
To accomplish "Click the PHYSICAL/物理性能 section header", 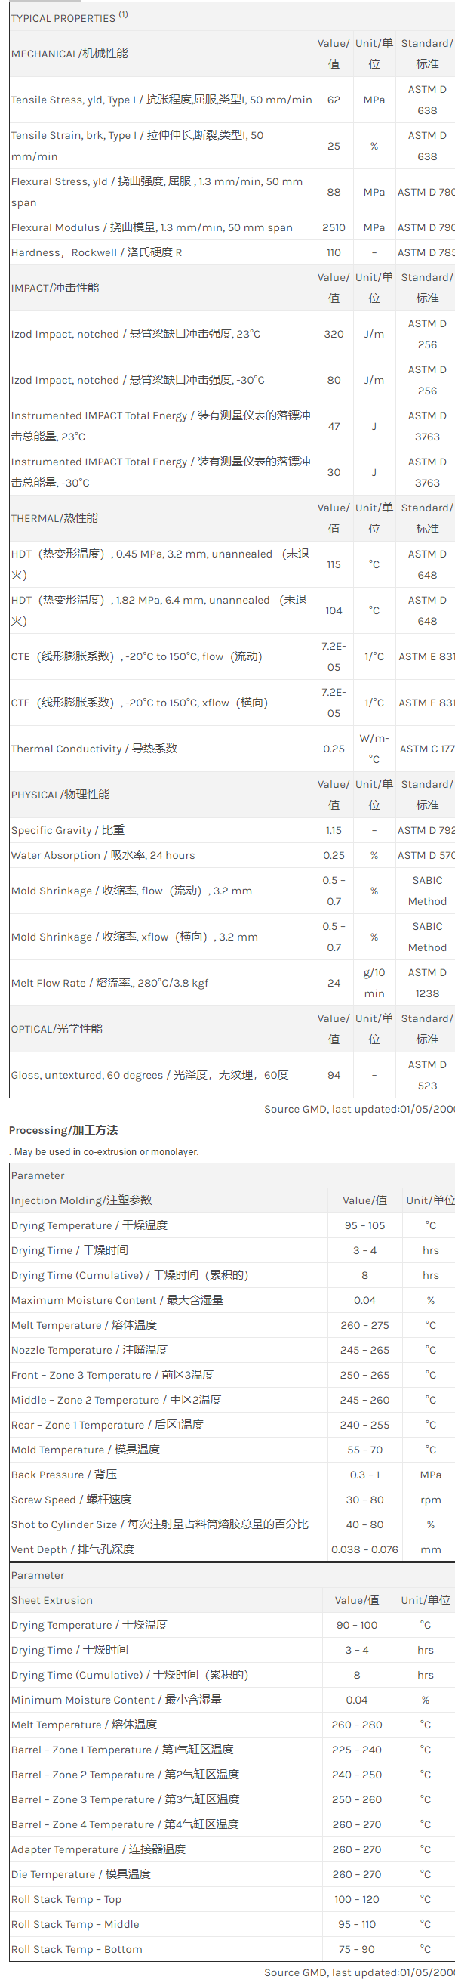I will click(60, 795).
